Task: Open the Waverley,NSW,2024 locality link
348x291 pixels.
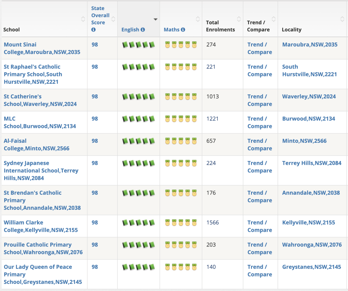Action: coord(309,97)
